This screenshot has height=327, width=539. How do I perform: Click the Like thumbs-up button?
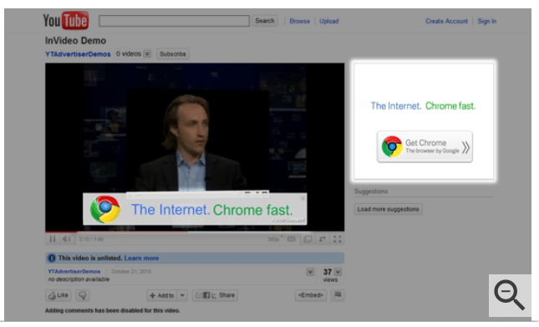pos(58,295)
